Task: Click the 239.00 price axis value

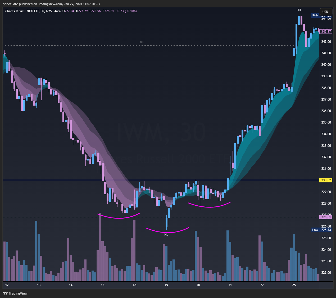Action: pos(326,76)
